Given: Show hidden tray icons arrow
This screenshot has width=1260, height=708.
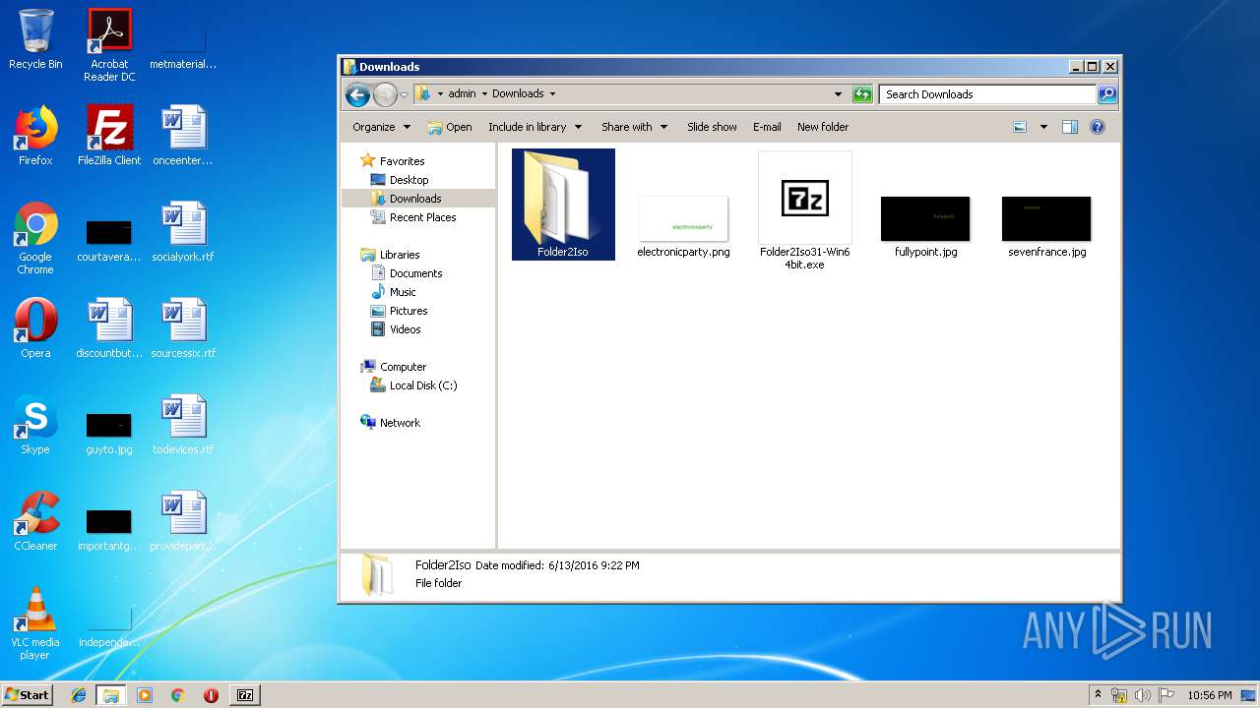Looking at the screenshot, I should click(x=1098, y=695).
